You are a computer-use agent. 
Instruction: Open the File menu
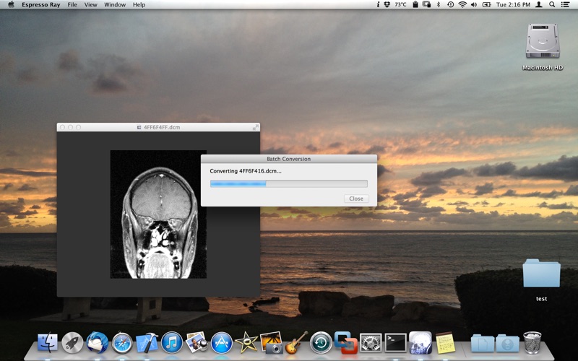pyautogui.click(x=72, y=4)
